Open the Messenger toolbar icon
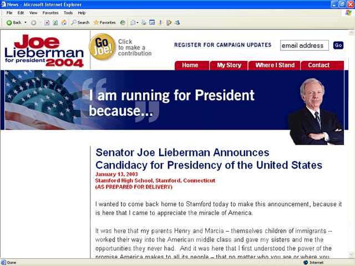355x266 pixels. coord(177,23)
